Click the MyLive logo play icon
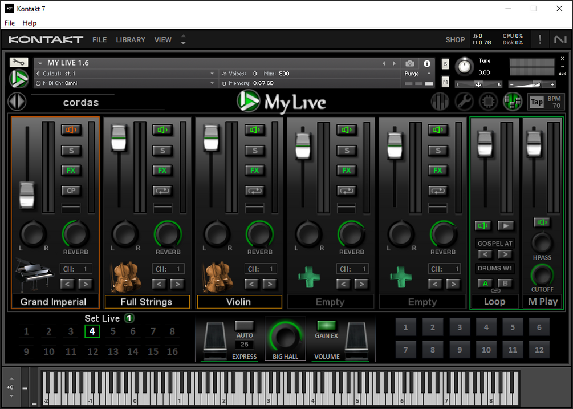The image size is (573, 409). point(248,101)
